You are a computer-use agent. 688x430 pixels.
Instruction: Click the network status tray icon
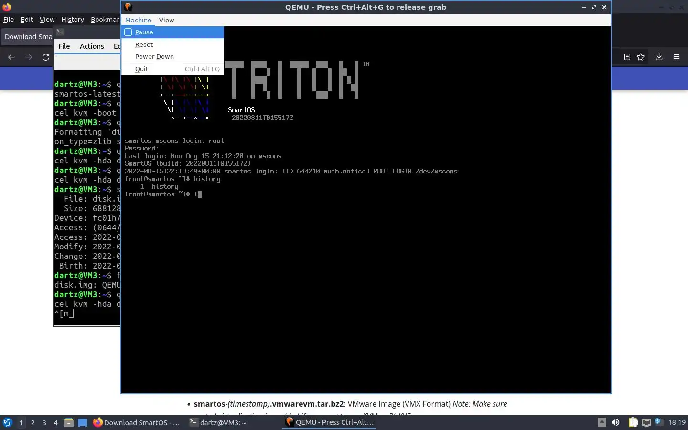click(x=646, y=422)
